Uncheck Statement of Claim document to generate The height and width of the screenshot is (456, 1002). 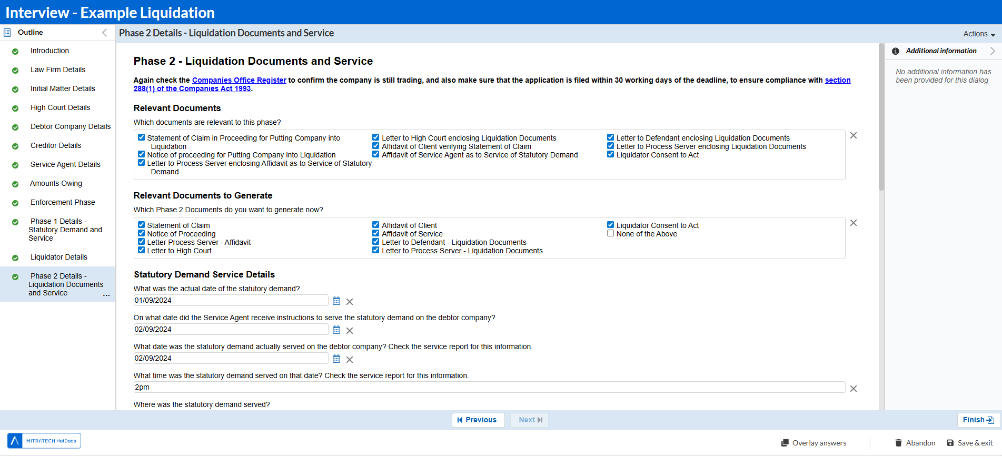point(141,225)
